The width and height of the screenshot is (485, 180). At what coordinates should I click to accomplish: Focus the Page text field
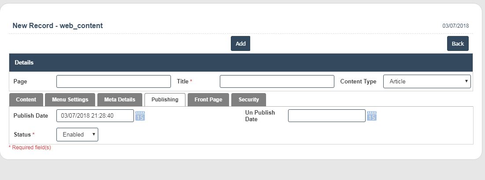coord(114,82)
